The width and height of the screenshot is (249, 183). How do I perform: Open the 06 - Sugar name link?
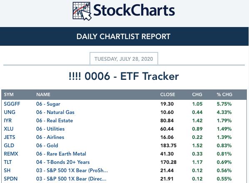click(48, 104)
